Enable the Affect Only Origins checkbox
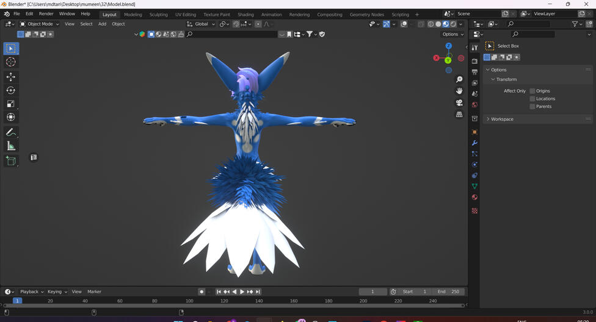 point(532,91)
